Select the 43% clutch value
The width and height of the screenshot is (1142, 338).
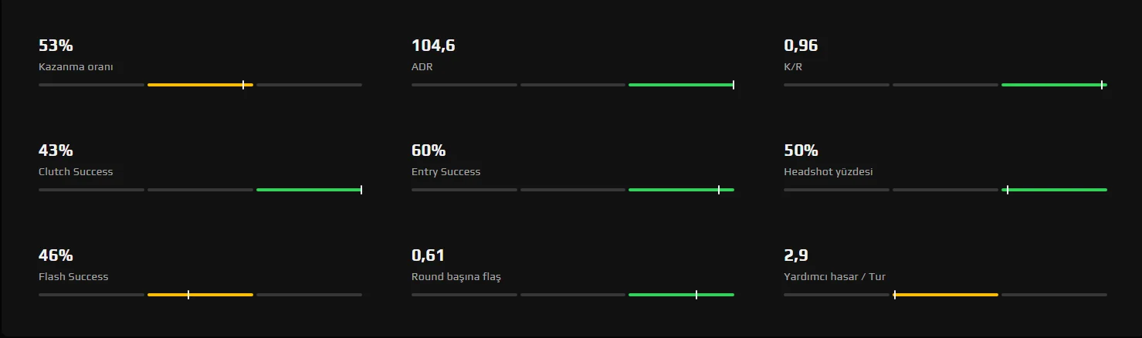[56, 150]
